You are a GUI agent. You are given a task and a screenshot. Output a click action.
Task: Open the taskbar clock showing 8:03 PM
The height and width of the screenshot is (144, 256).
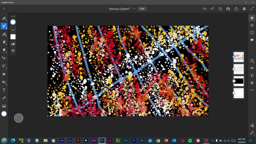click(x=242, y=140)
